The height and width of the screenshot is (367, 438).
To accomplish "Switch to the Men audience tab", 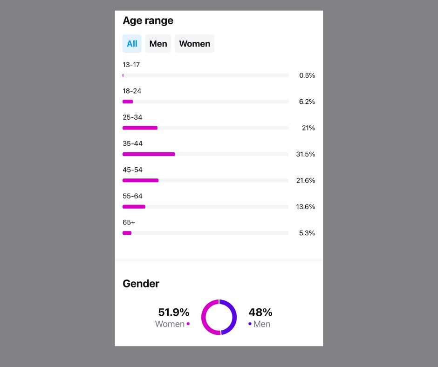I will (x=158, y=43).
